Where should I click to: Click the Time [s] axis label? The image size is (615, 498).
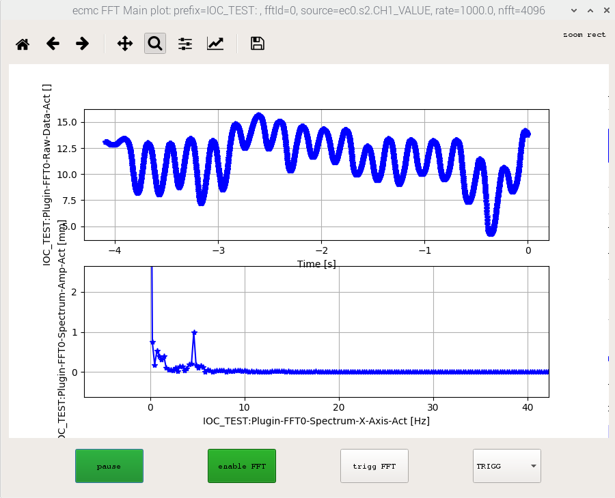pyautogui.click(x=316, y=264)
